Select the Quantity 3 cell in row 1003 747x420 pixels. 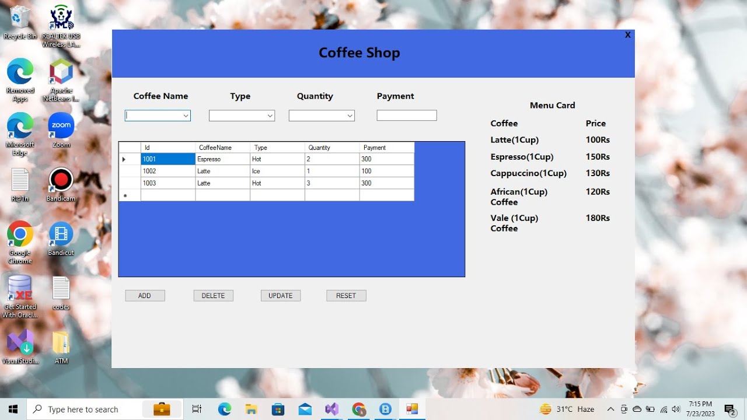pos(333,183)
